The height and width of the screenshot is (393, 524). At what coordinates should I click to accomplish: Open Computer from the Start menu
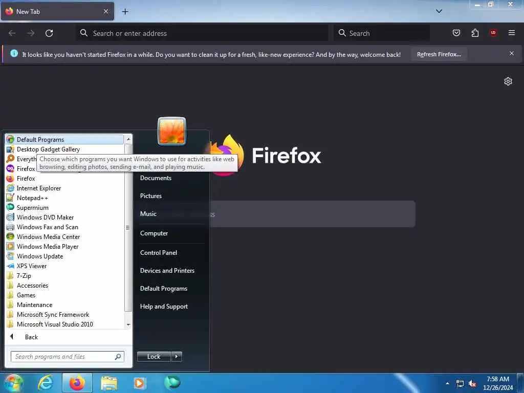point(171,233)
